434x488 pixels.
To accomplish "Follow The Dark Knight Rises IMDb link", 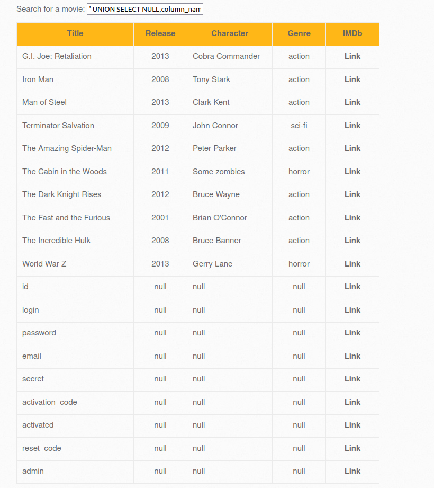I will tap(352, 194).
